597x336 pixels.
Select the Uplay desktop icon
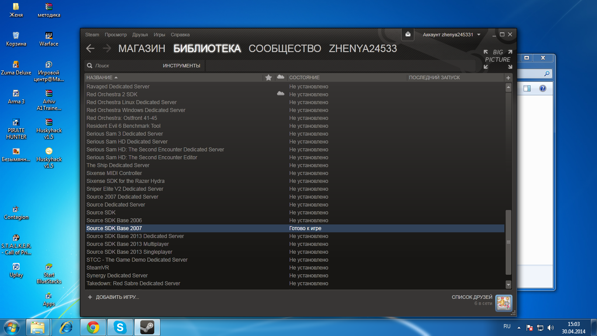pos(16,270)
